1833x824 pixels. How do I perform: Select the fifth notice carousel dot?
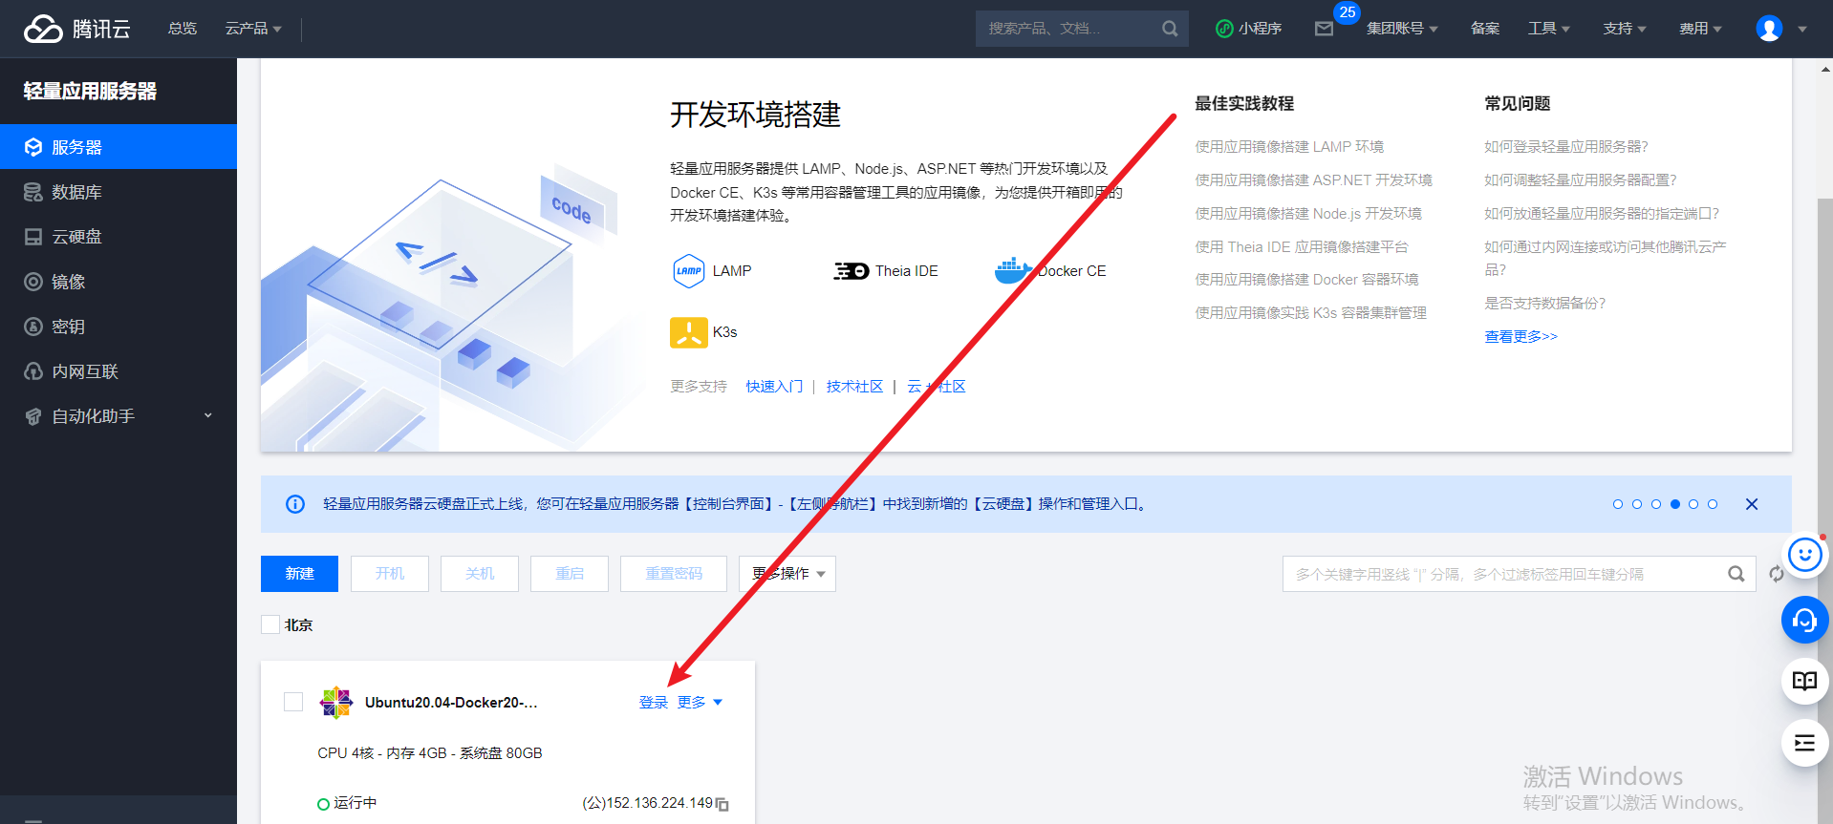pos(1693,504)
